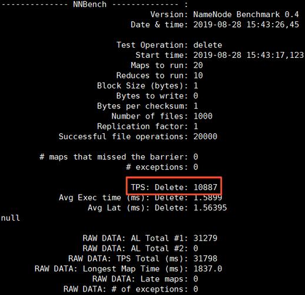
Task: Click the Replication factor label
Action: tap(142, 126)
